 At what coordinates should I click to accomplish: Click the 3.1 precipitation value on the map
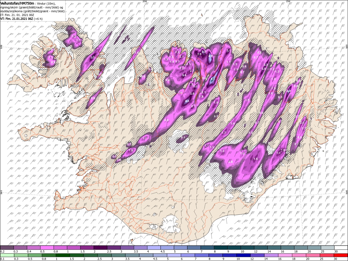coord(229,51)
